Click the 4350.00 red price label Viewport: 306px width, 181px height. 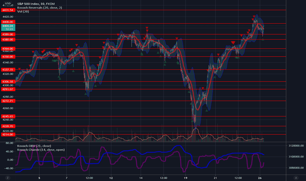(x=8, y=57)
